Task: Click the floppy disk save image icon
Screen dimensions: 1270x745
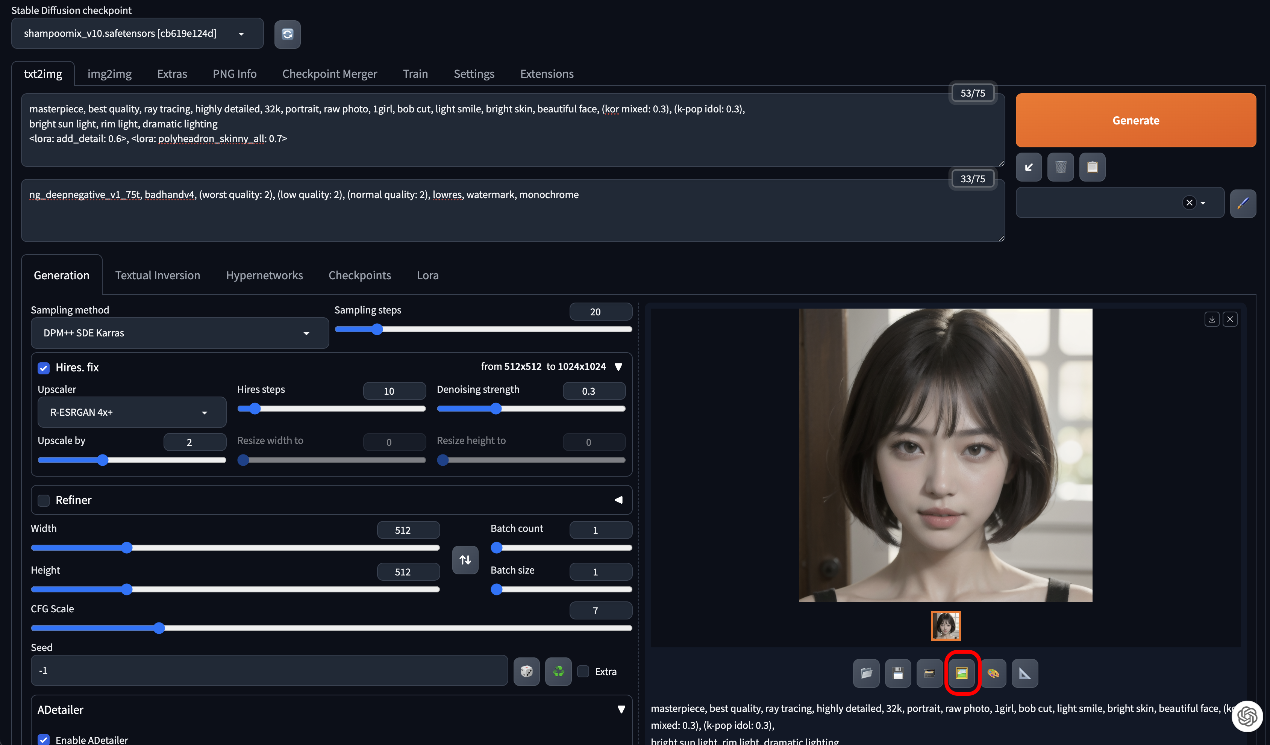Action: click(897, 674)
